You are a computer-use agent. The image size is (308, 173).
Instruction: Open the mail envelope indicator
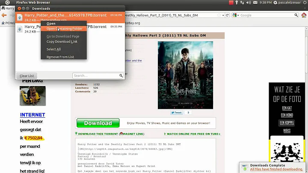255,3
